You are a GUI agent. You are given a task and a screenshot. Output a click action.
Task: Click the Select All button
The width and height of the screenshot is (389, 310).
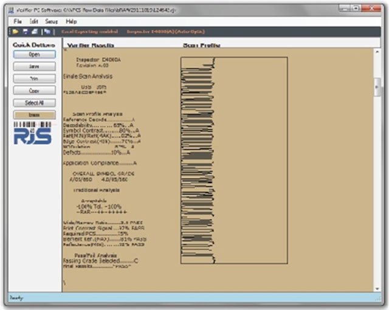[34, 103]
